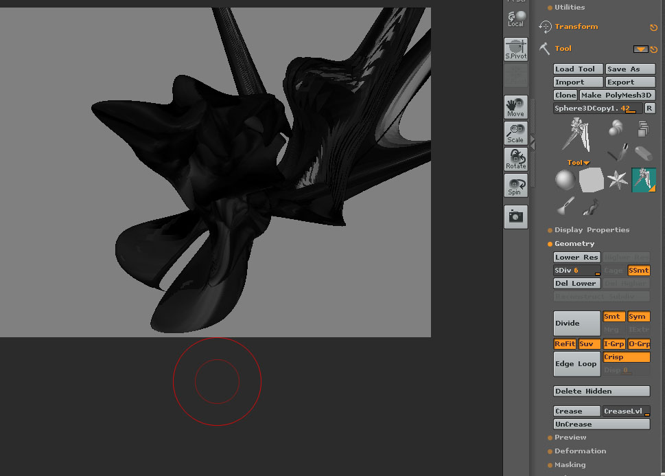Image resolution: width=665 pixels, height=476 pixels.
Task: Click the SDiv subdivision level slider
Action: coord(576,271)
